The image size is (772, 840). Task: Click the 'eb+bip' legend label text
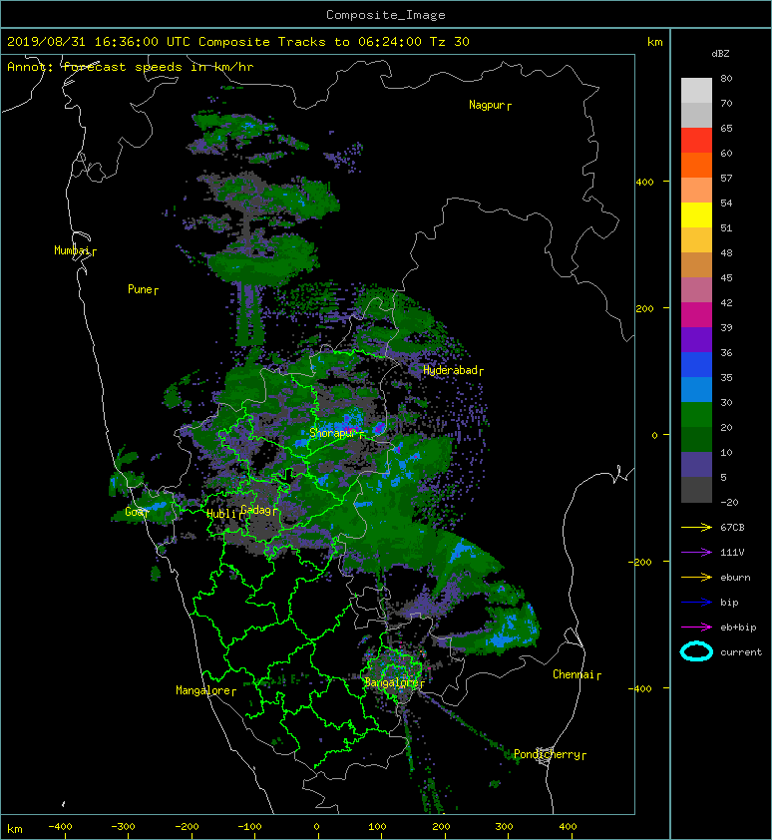pyautogui.click(x=738, y=628)
